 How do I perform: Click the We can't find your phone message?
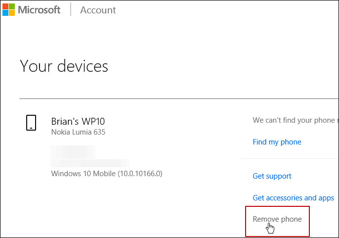296,120
